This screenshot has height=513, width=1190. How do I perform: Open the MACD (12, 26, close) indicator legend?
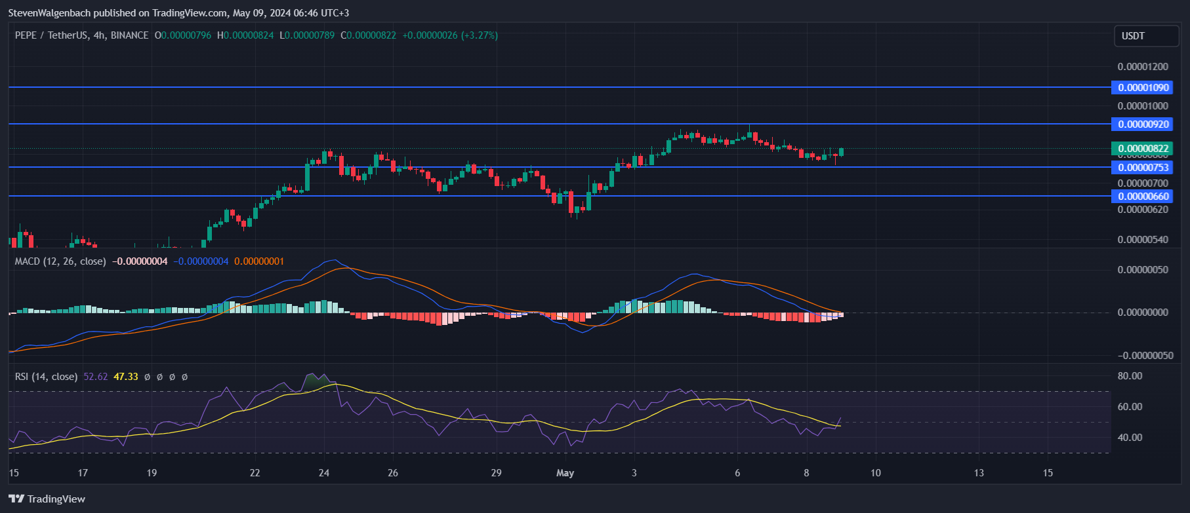point(60,261)
